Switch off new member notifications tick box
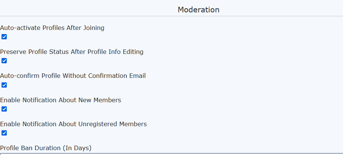Viewport: 343px width, 155px height. [4, 109]
